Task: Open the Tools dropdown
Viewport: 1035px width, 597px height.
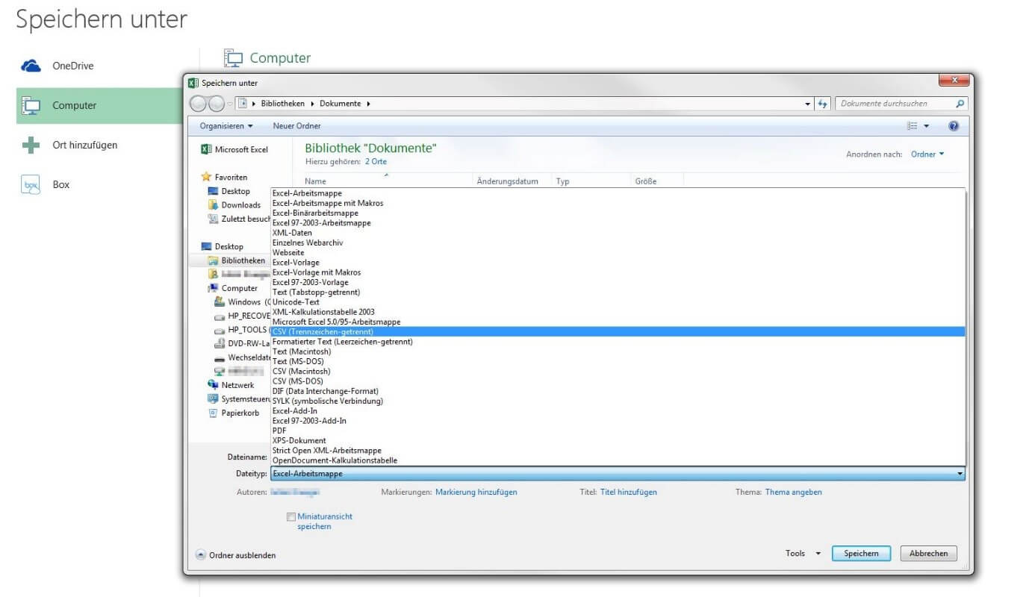Action: pos(803,553)
